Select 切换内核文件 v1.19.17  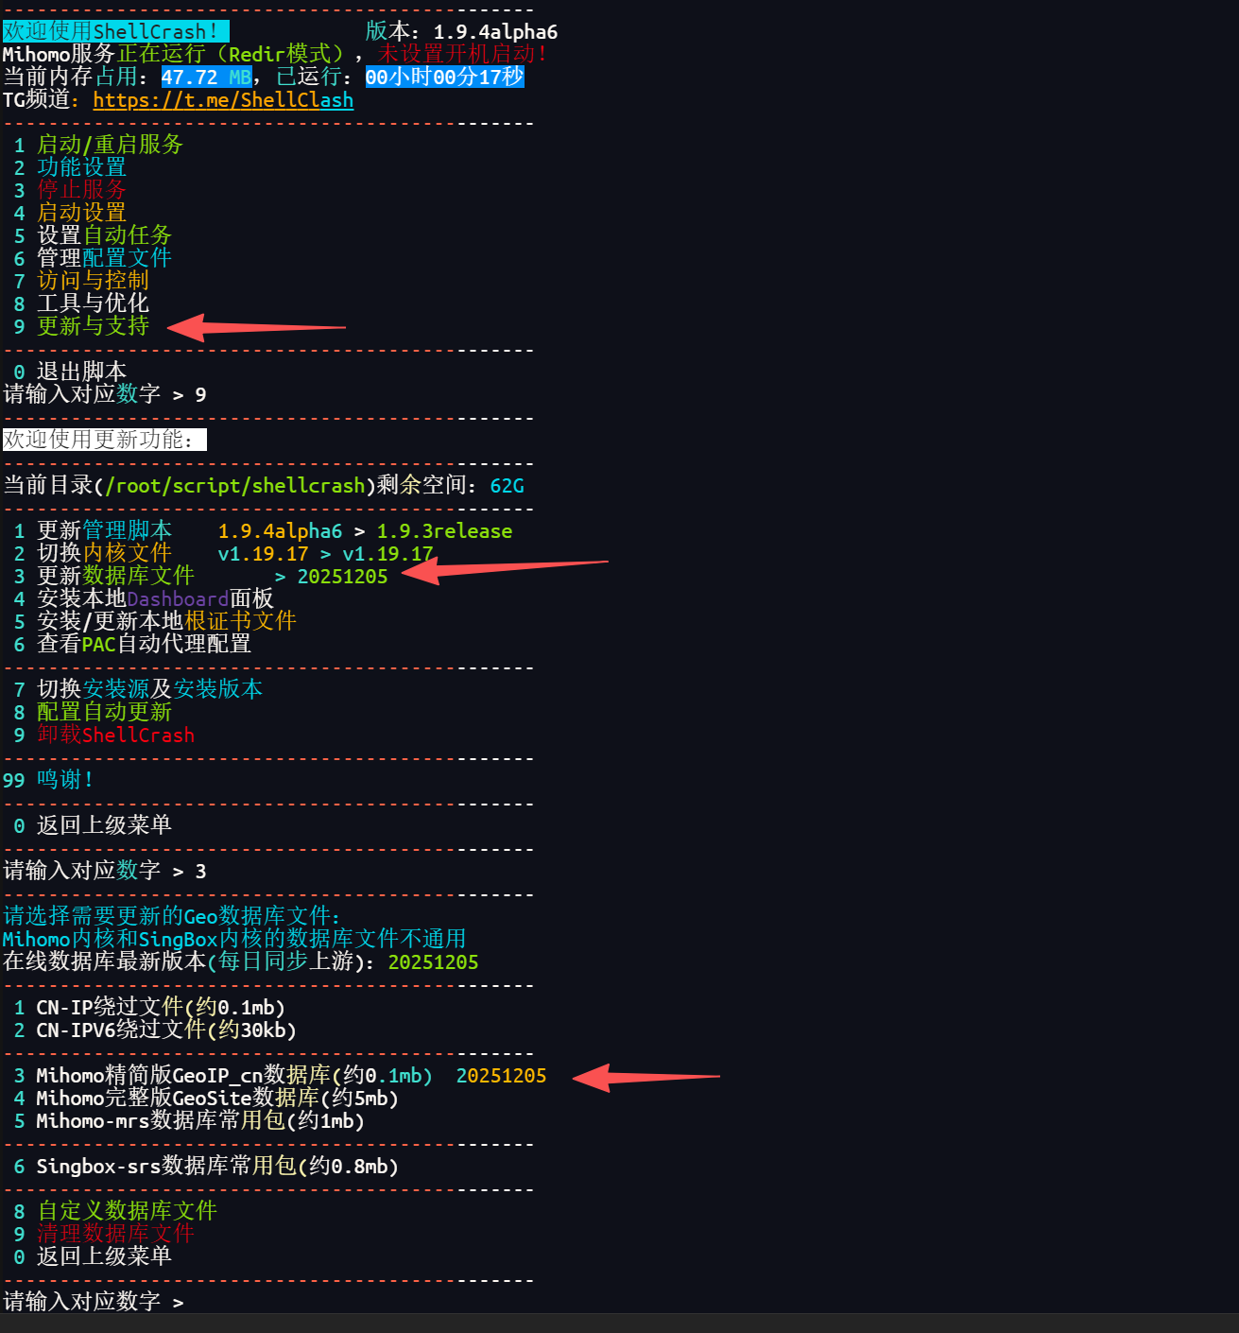tap(104, 553)
